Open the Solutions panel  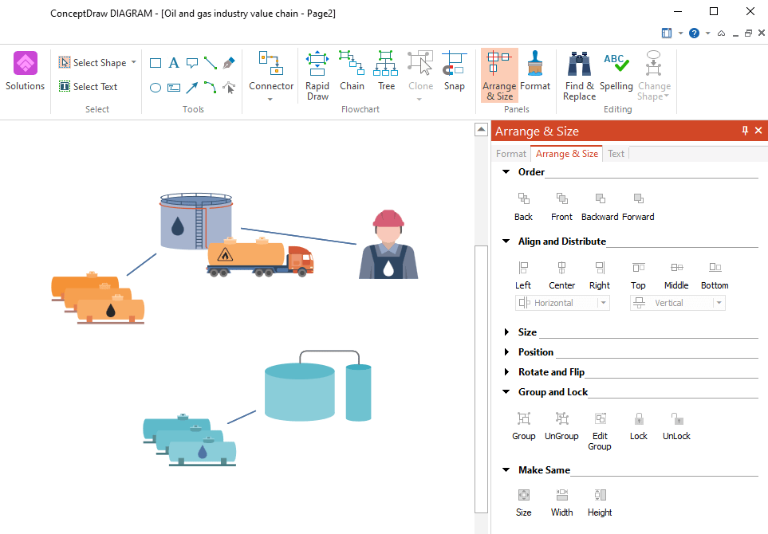[x=26, y=72]
